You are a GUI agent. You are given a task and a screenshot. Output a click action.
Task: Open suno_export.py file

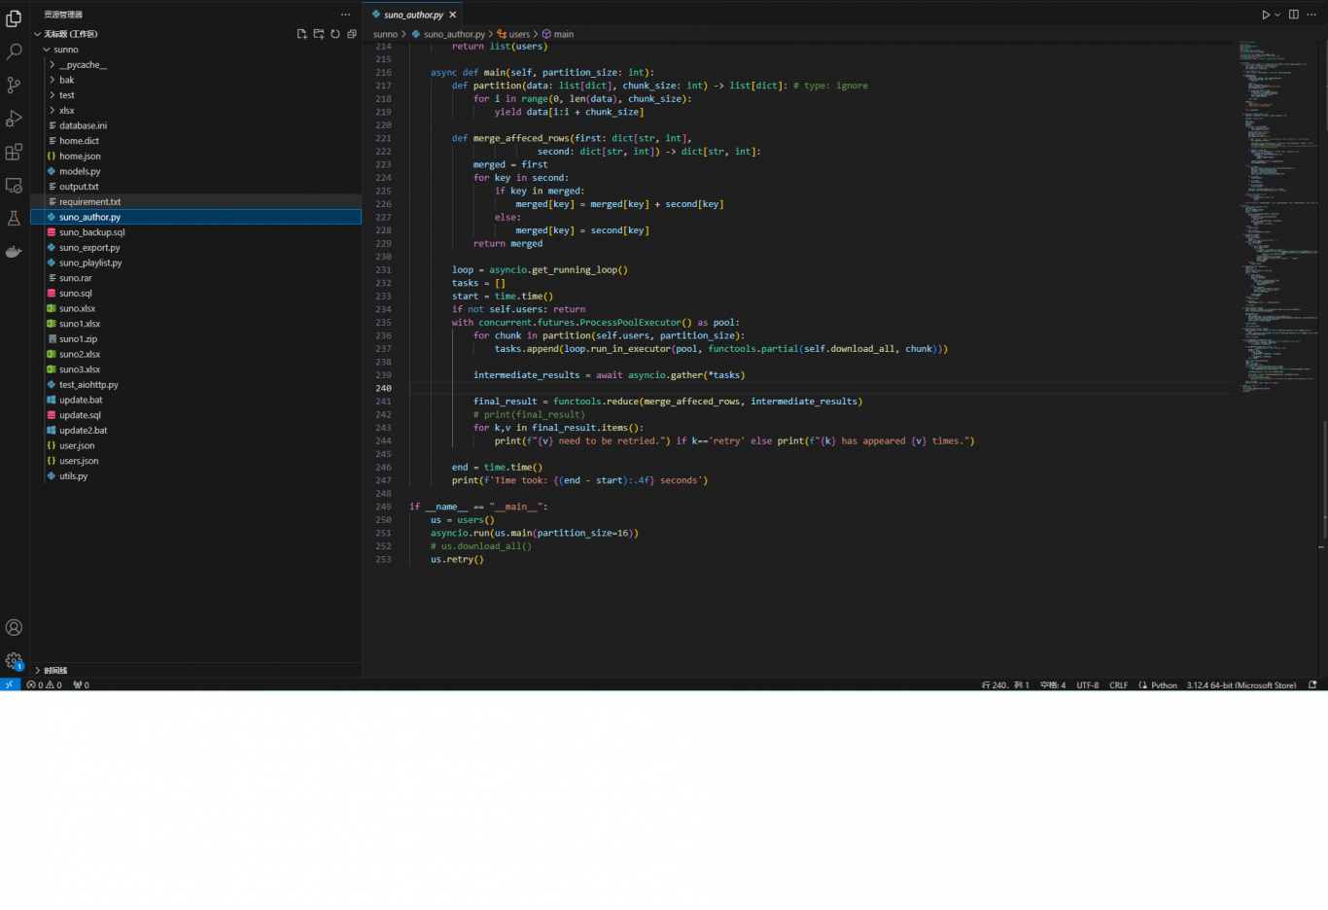pyautogui.click(x=195, y=247)
